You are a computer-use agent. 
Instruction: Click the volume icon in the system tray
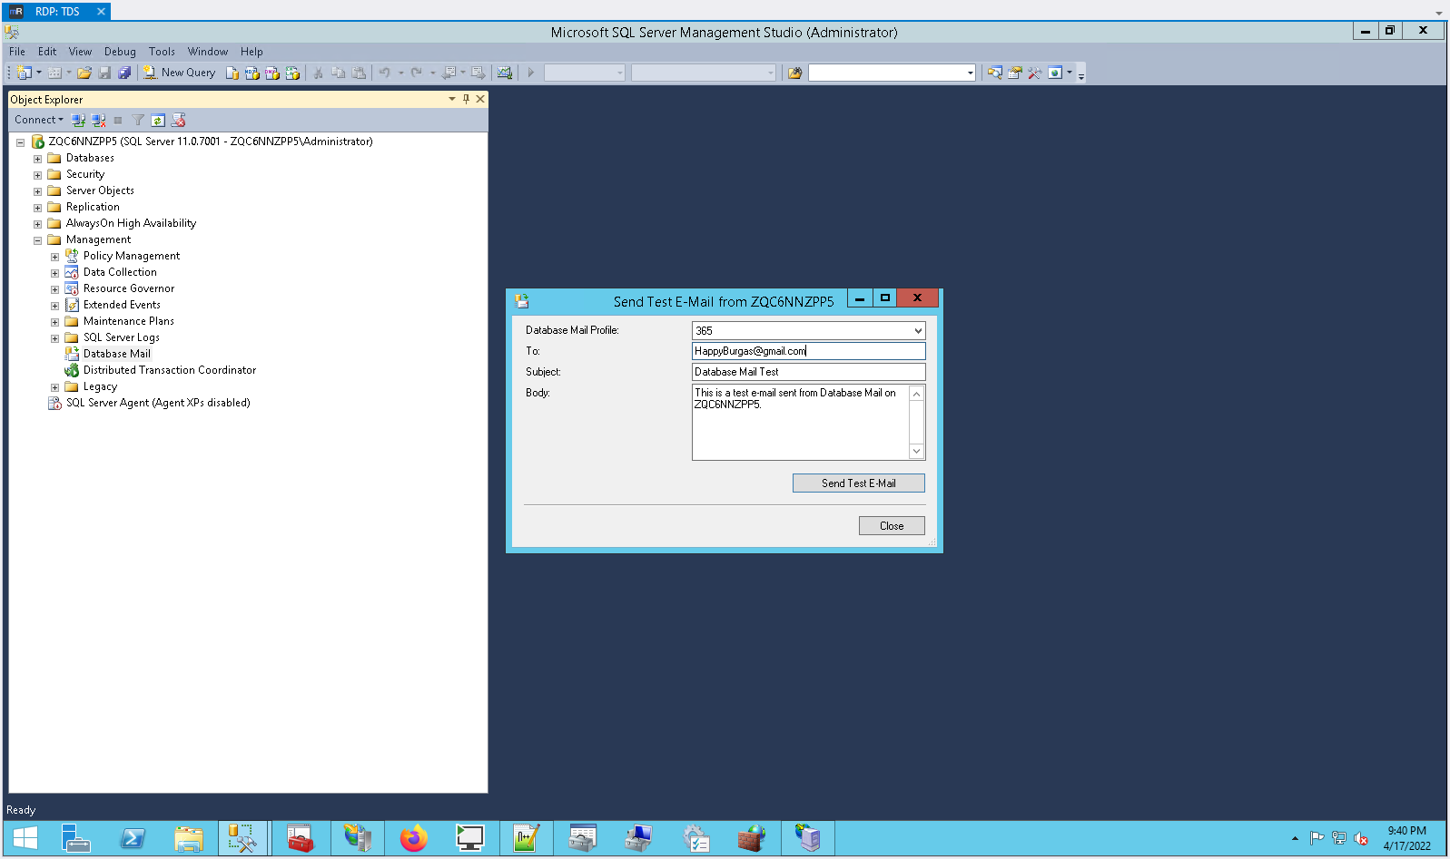[x=1361, y=838]
